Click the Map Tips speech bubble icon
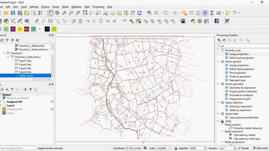Screen dimensions: 269x151 228,13
